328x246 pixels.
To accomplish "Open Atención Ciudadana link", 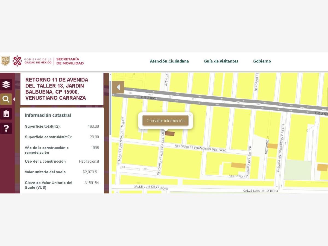I will coord(169,61).
